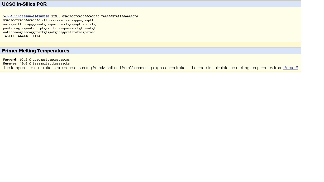Image resolution: width=324 pixels, height=182 pixels.
Task: Click the 220bp product size text
Action: point(56,16)
